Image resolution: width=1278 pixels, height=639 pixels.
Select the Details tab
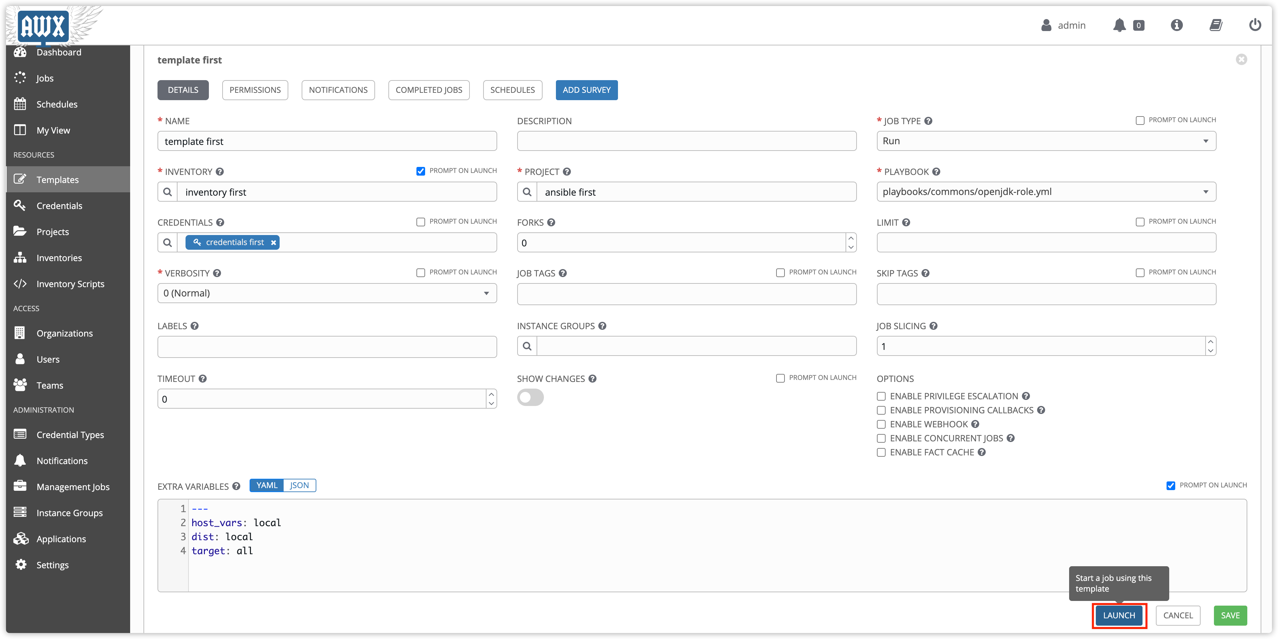point(183,90)
